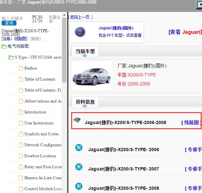Open the 电气线路图 folder icon
Viewport: 202px width, 193px height.
point(4,46)
